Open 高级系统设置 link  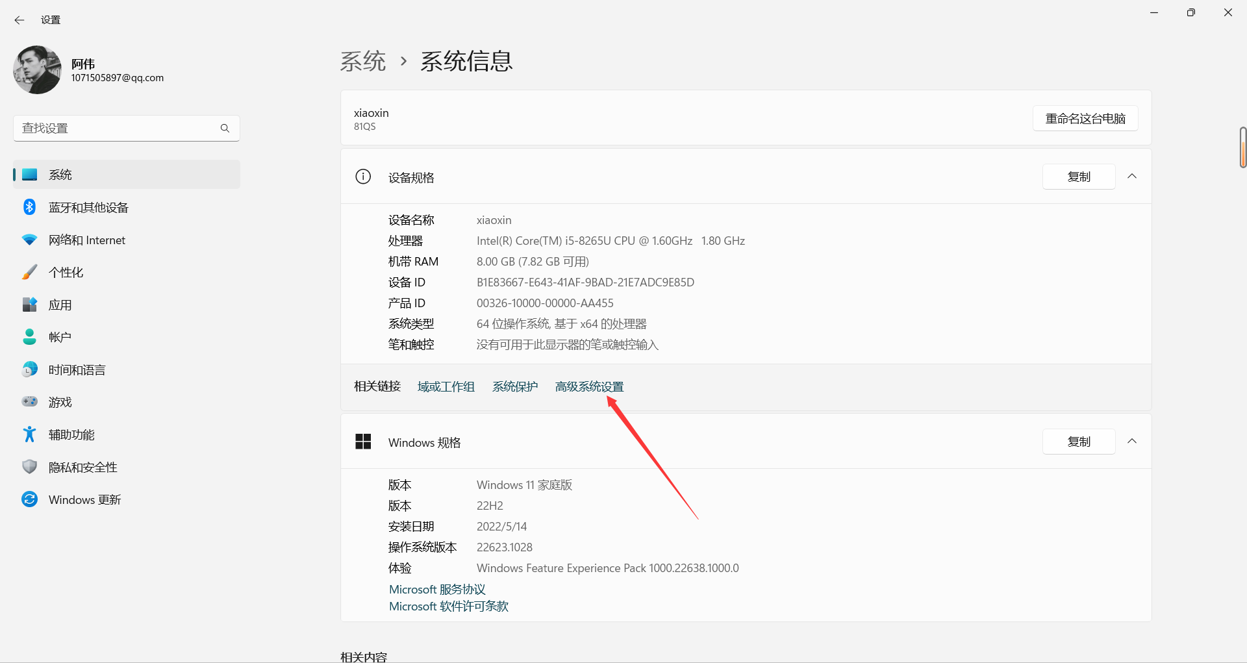(589, 387)
